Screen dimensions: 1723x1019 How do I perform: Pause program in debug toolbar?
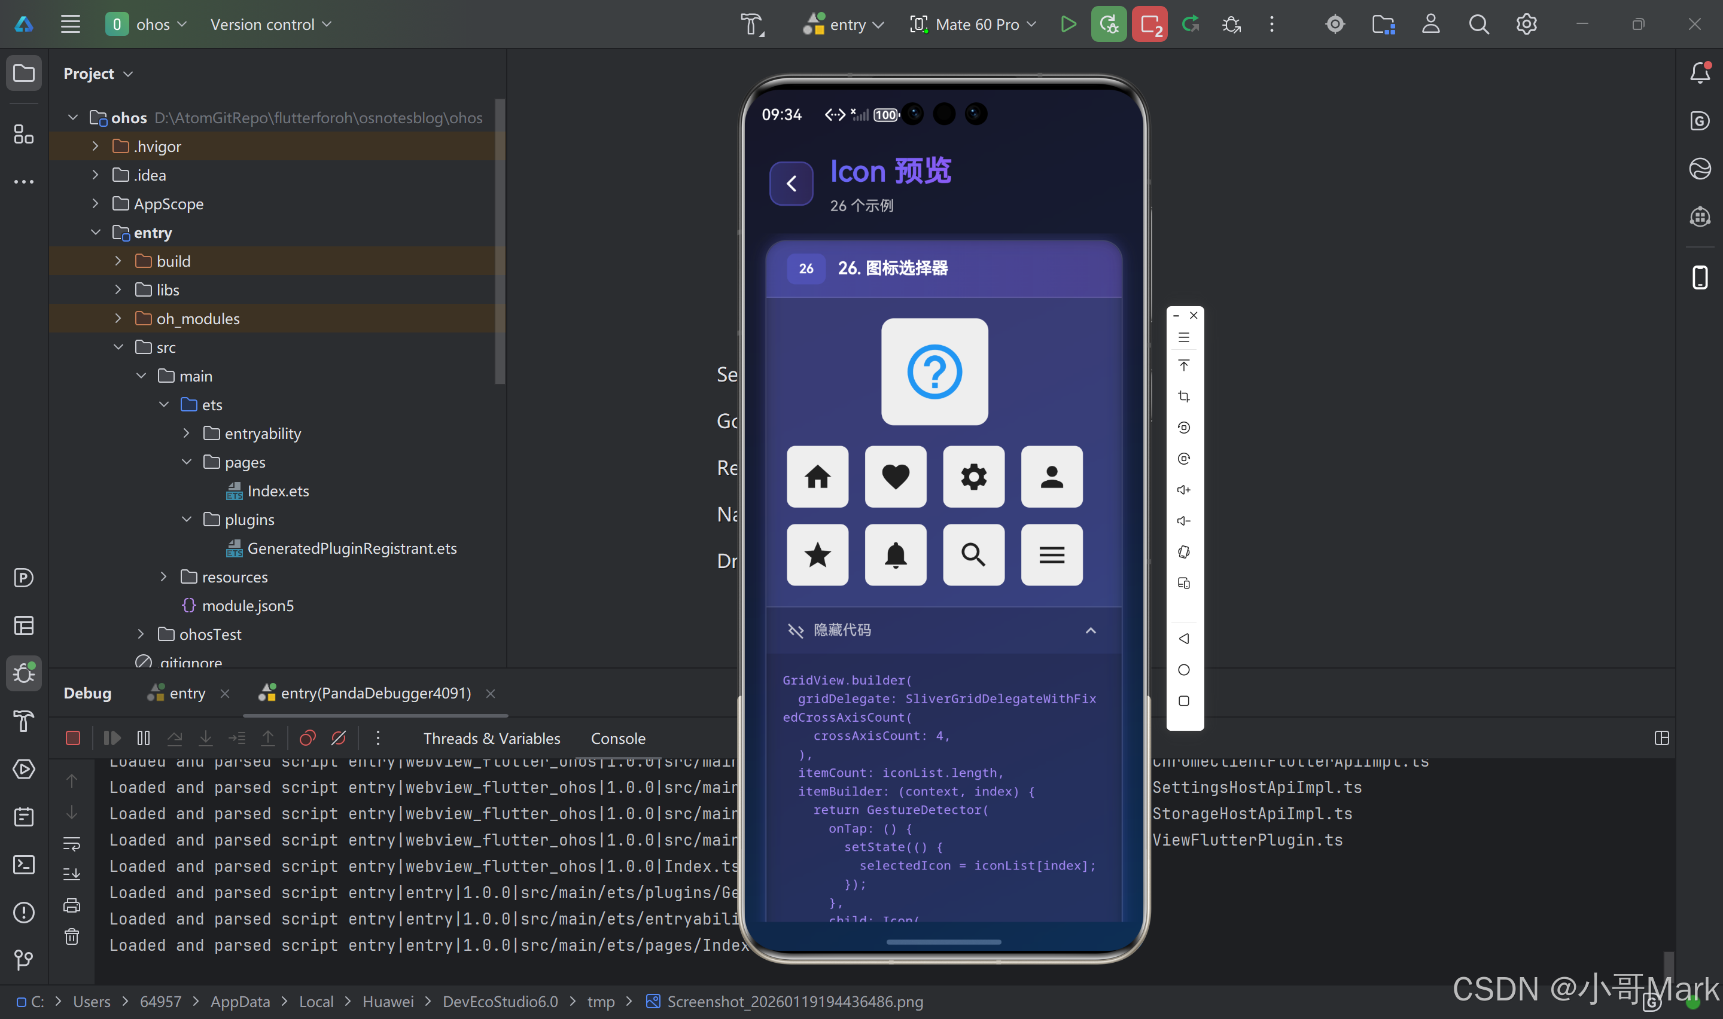pos(144,738)
